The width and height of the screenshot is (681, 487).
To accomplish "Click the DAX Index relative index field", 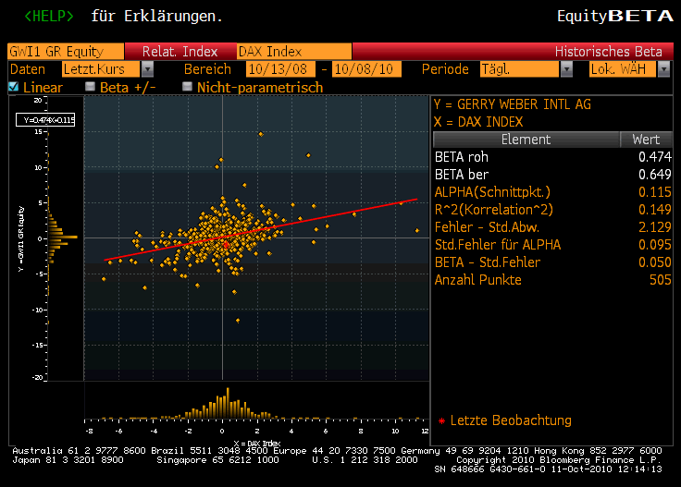I will tap(293, 52).
